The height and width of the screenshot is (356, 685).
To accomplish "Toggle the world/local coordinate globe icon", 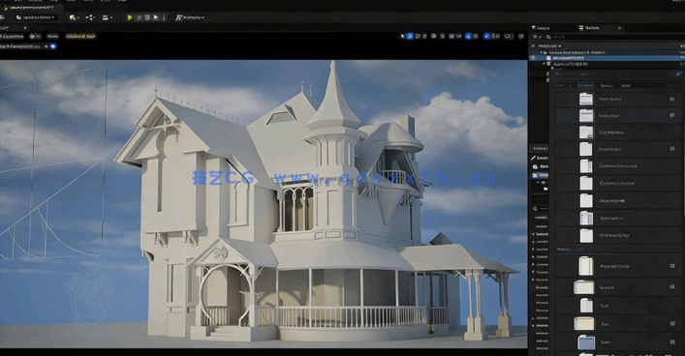I will [433, 36].
